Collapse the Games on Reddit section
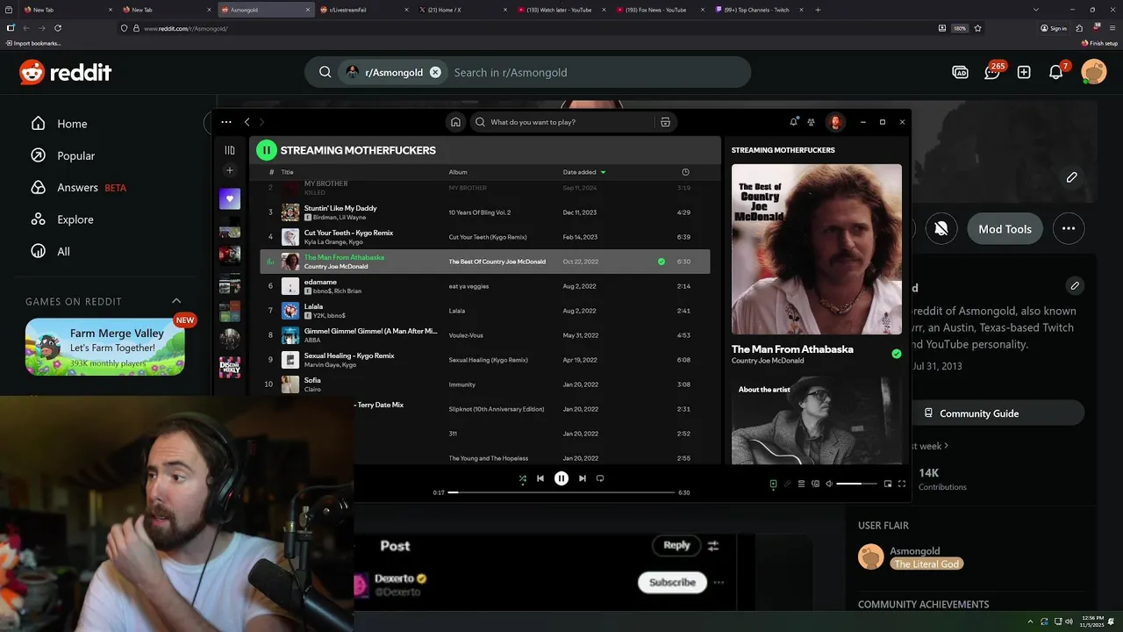Image resolution: width=1123 pixels, height=632 pixels. (176, 301)
